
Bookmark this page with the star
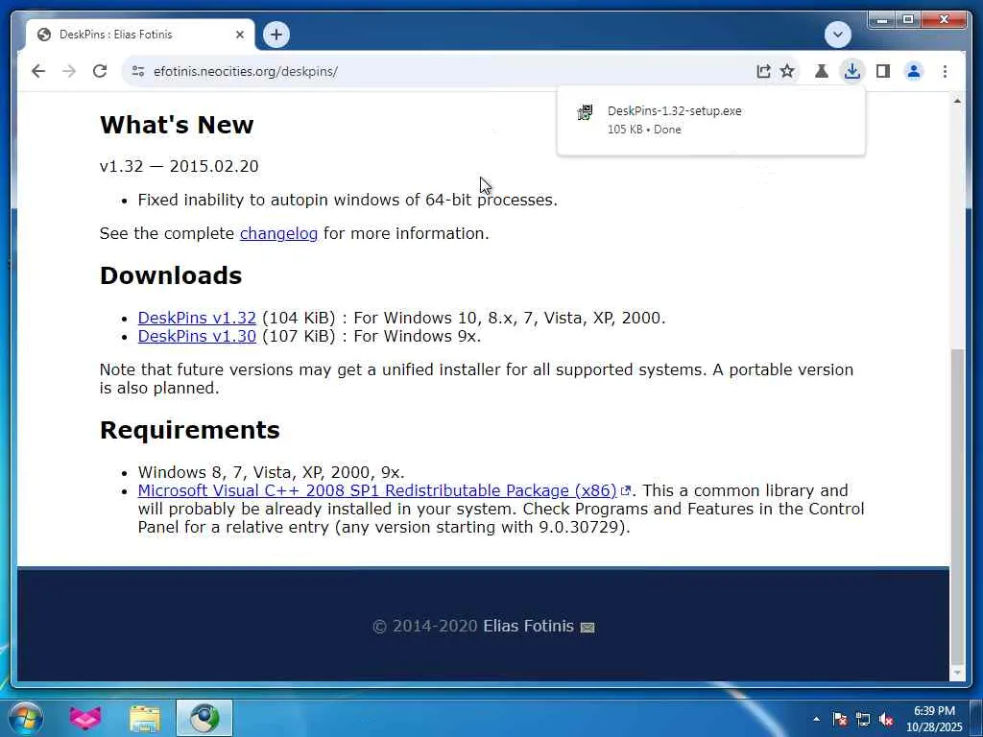[787, 71]
